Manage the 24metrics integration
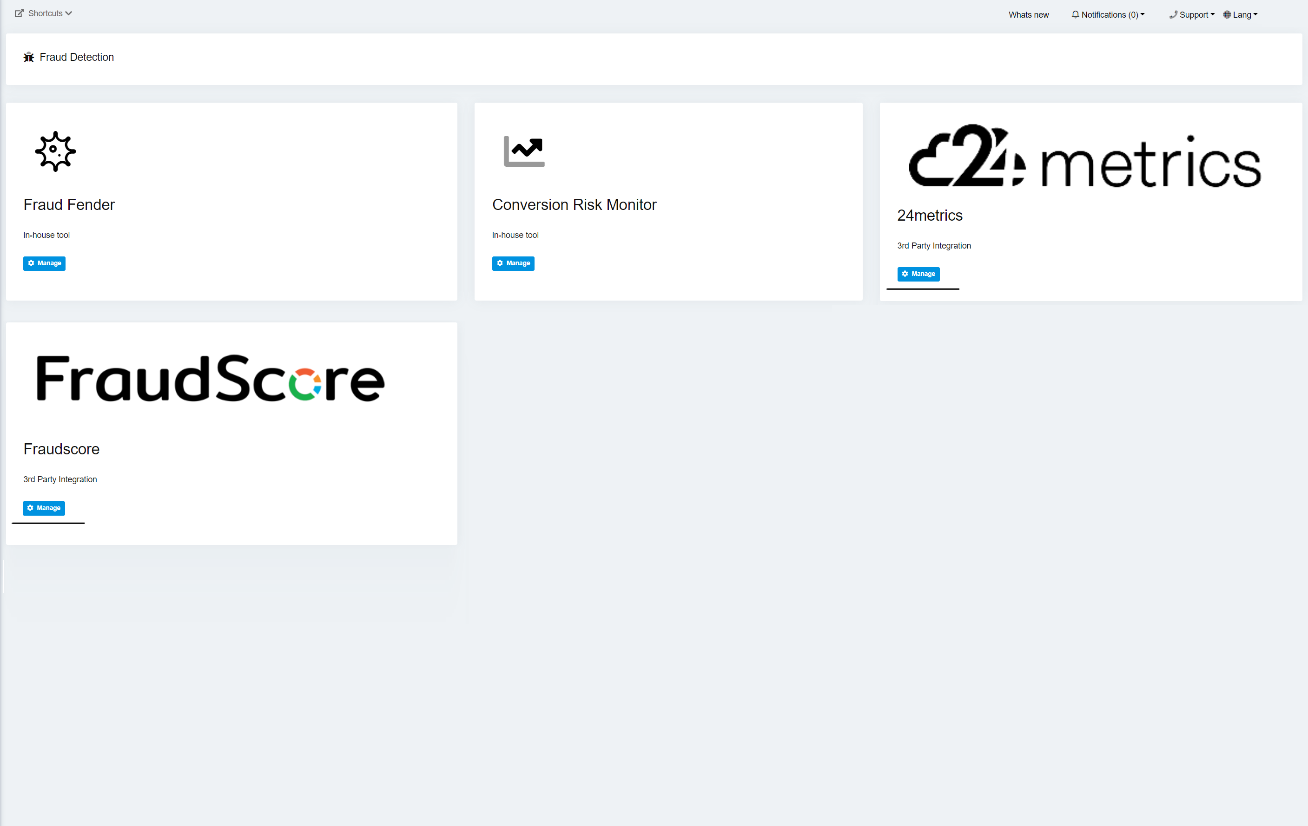 click(x=918, y=274)
